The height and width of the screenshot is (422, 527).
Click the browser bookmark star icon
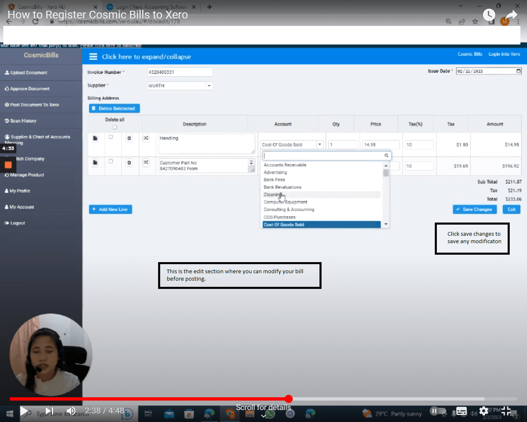click(x=475, y=21)
